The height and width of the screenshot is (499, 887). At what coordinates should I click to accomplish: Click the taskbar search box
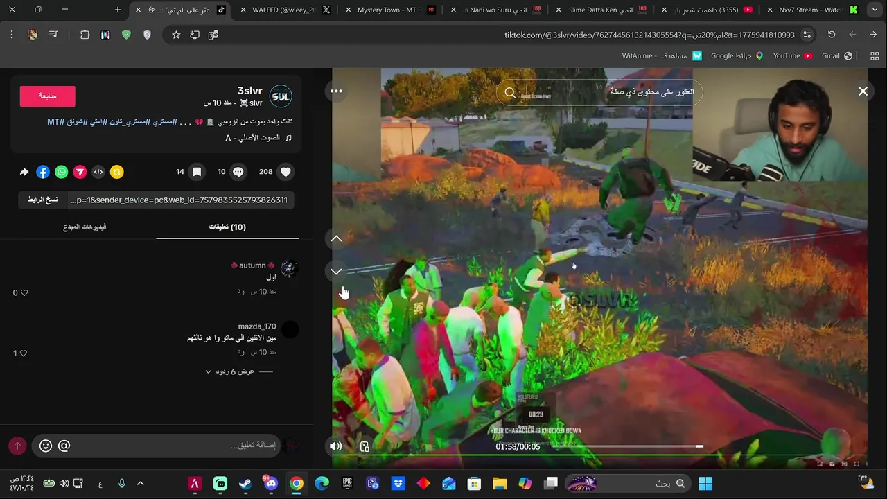point(629,483)
